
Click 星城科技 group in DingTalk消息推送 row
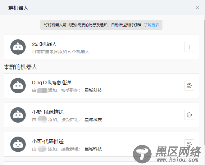click(93, 90)
